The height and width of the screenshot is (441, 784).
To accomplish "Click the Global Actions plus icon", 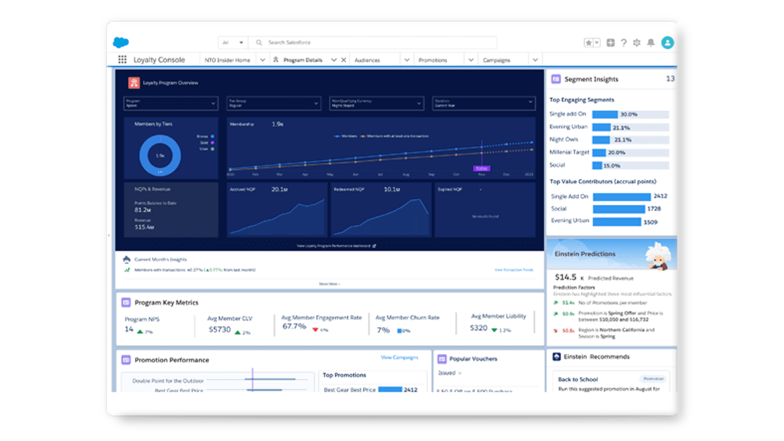I will (610, 43).
